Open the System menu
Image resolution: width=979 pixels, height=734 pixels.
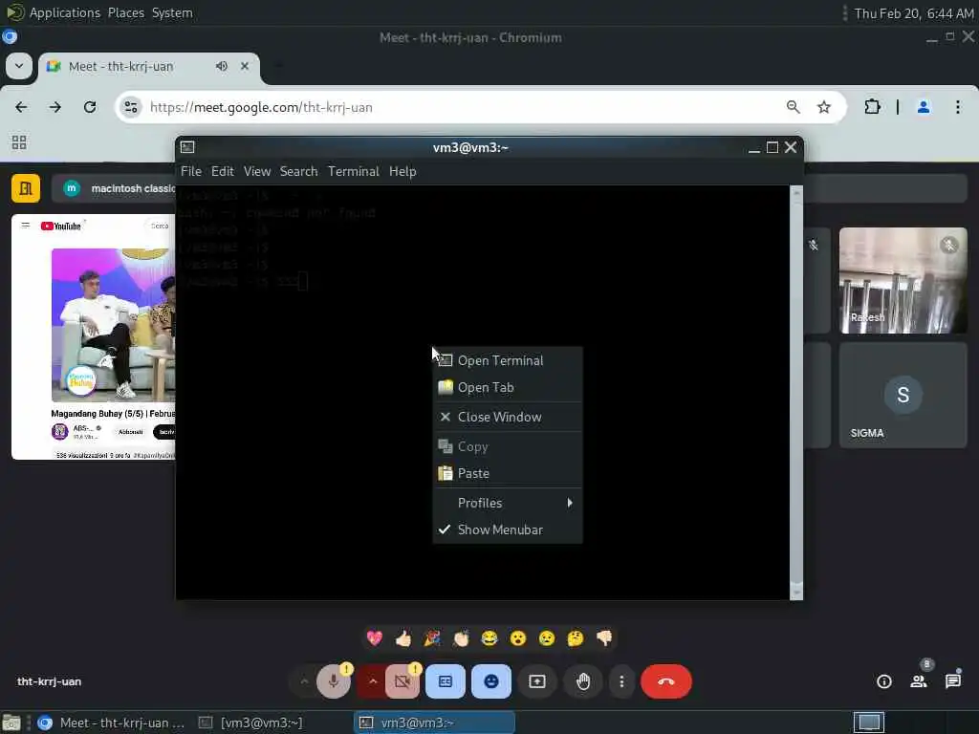click(172, 12)
